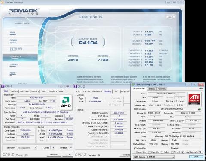
Task: Open the Memory tab in the CPU-Z processor window
Action: (x=35, y=91)
